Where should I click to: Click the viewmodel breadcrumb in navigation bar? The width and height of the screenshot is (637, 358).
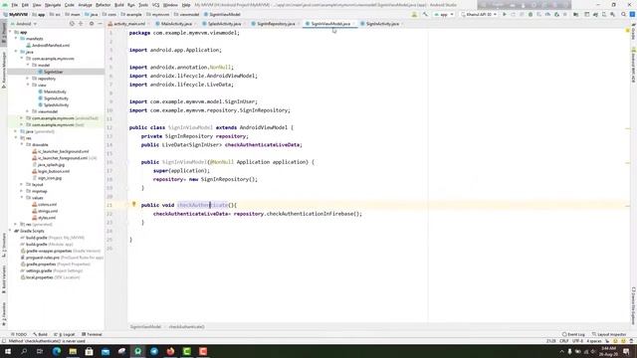point(187,14)
